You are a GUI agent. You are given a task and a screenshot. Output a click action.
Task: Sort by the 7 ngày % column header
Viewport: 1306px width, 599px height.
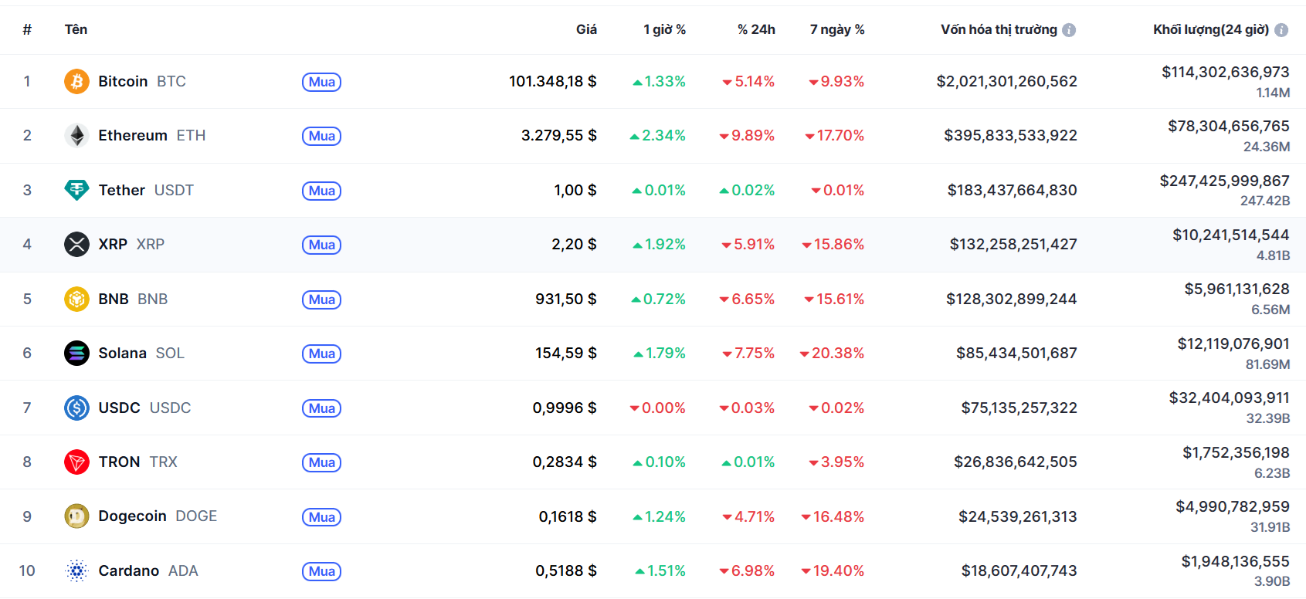836,29
